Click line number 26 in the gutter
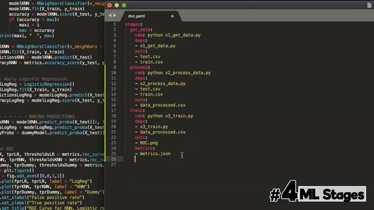 click(113, 159)
